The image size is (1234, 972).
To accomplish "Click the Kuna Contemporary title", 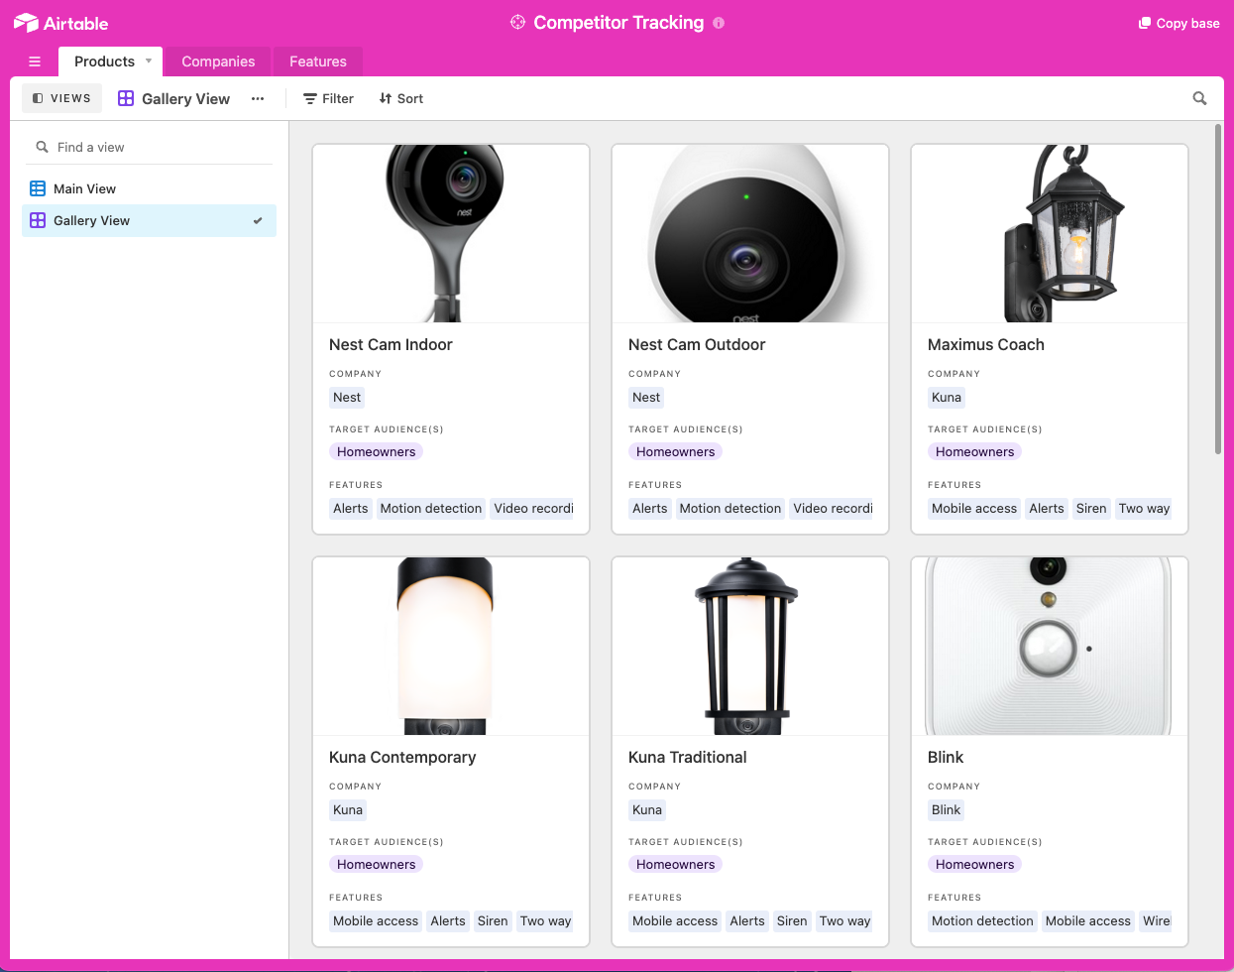I will pos(402,757).
